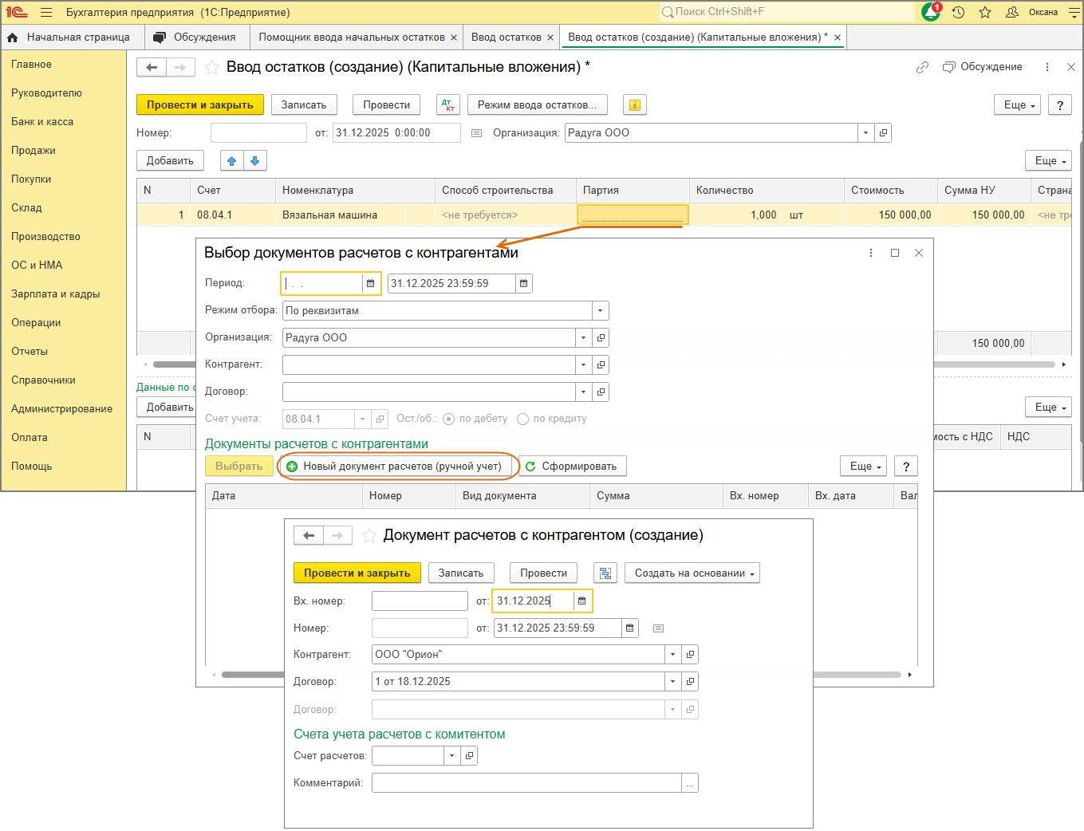Viewport: 1084px width, 831px height.
Task: Click Сформировать button
Action: point(573,466)
